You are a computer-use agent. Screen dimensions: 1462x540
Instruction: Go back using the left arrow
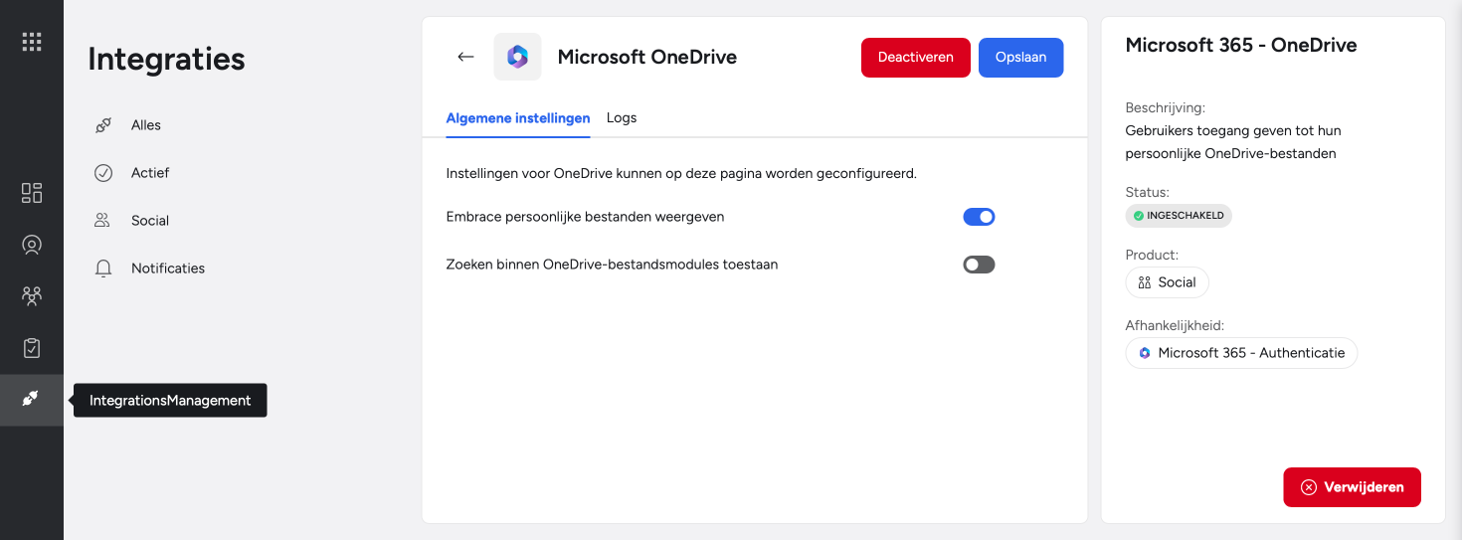pos(465,57)
